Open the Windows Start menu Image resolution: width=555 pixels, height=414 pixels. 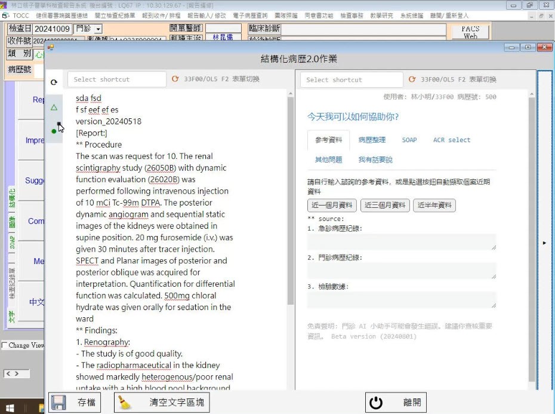tap(9, 409)
